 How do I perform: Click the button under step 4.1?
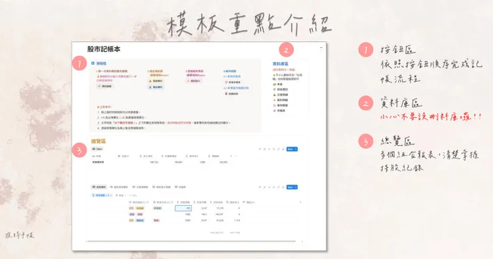pos(233,82)
